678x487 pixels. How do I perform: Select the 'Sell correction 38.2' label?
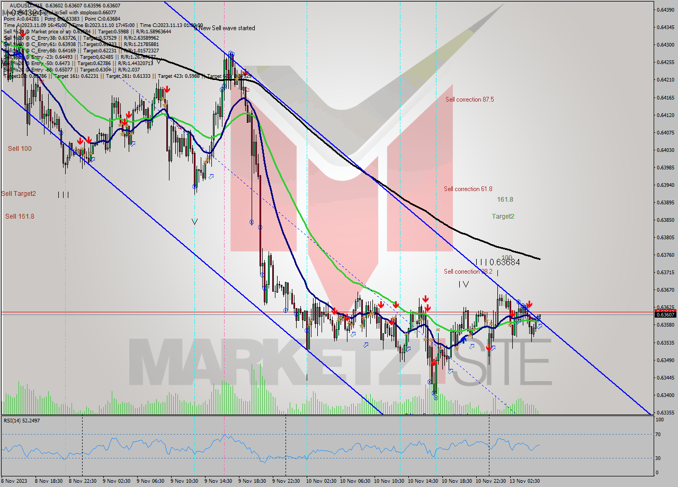tap(468, 272)
